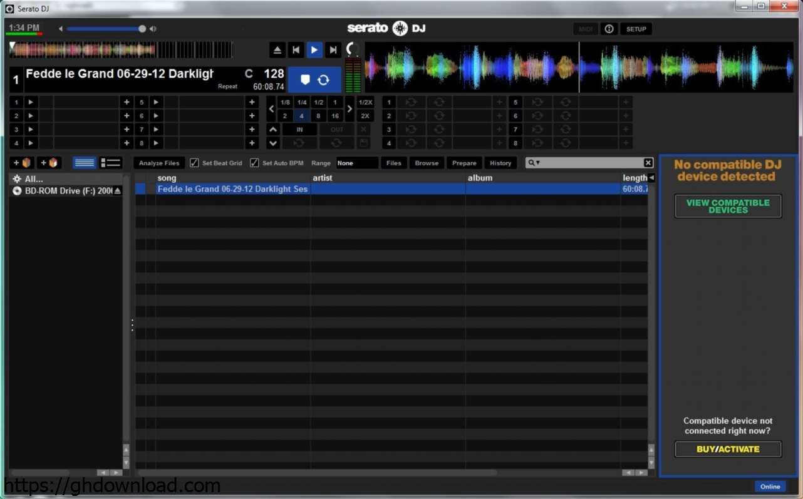Click the info icon next to MIDI
803x499 pixels.
608,29
